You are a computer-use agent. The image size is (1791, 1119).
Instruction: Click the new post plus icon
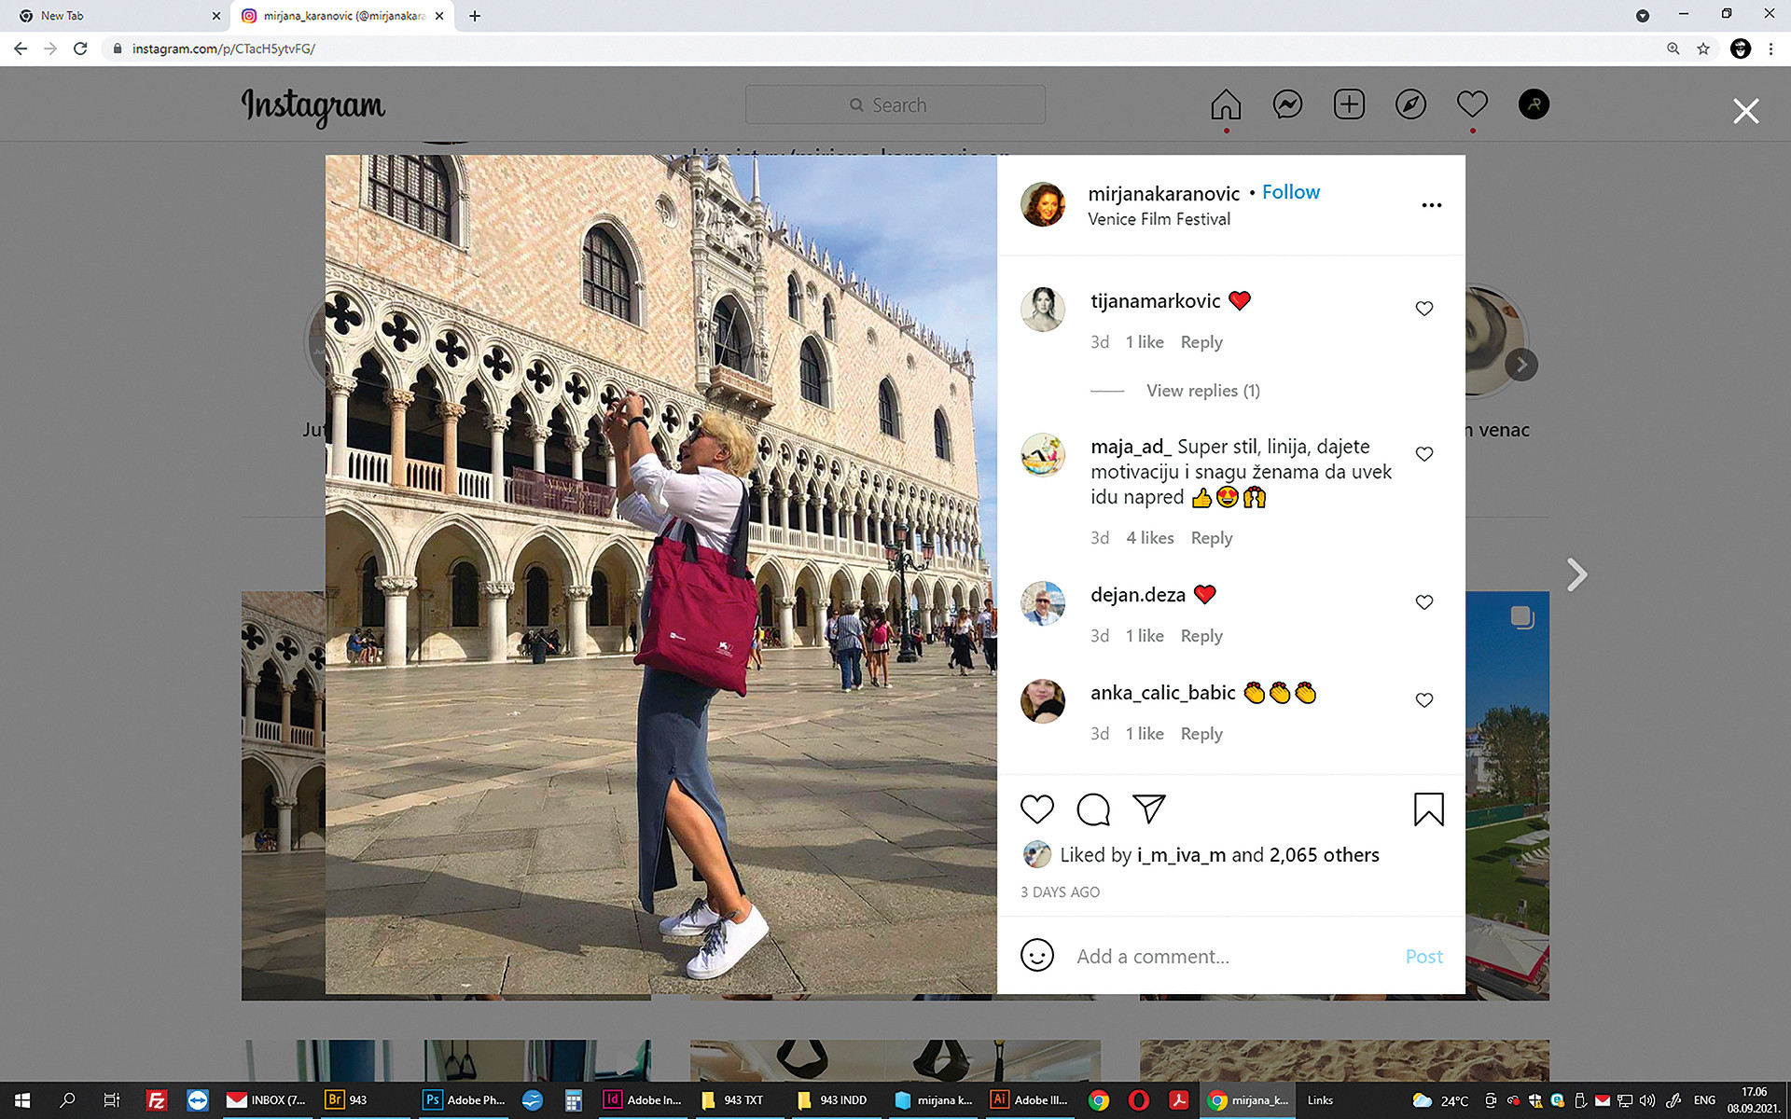coord(1349,104)
